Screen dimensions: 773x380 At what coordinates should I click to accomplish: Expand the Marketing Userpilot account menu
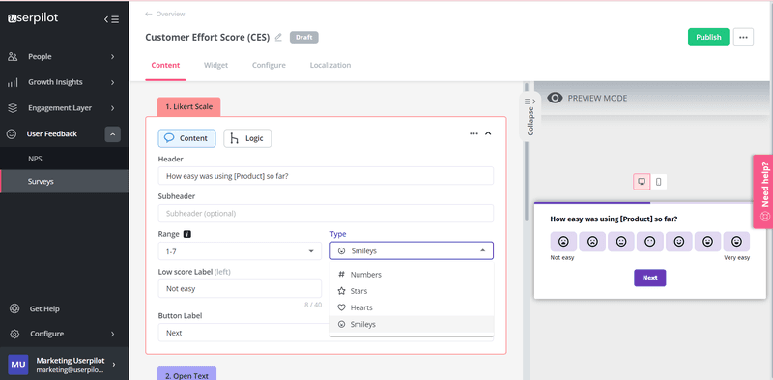tap(114, 365)
